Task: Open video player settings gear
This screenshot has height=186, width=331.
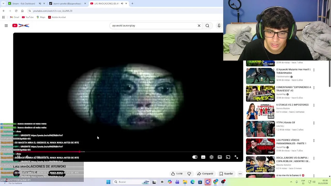Action: pyautogui.click(x=212, y=157)
